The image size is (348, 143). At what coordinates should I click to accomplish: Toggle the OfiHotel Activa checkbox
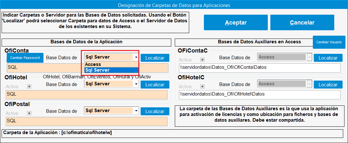point(29,86)
